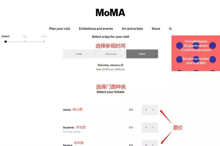This screenshot has width=220, height=146.
Task: Jump to the Pay step dot
Action: (x=25, y=42)
